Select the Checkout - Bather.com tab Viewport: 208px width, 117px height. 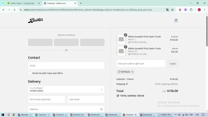coord(56,3)
